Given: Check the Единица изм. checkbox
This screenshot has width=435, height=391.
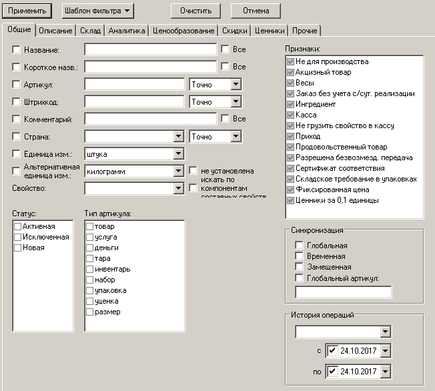Looking at the screenshot, I should pyautogui.click(x=17, y=153).
